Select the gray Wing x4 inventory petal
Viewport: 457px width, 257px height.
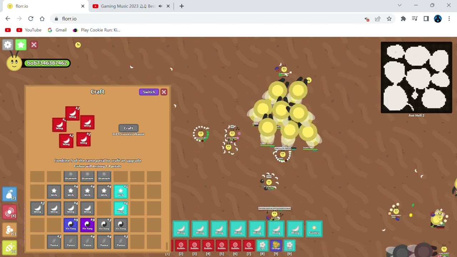pyautogui.click(x=71, y=208)
